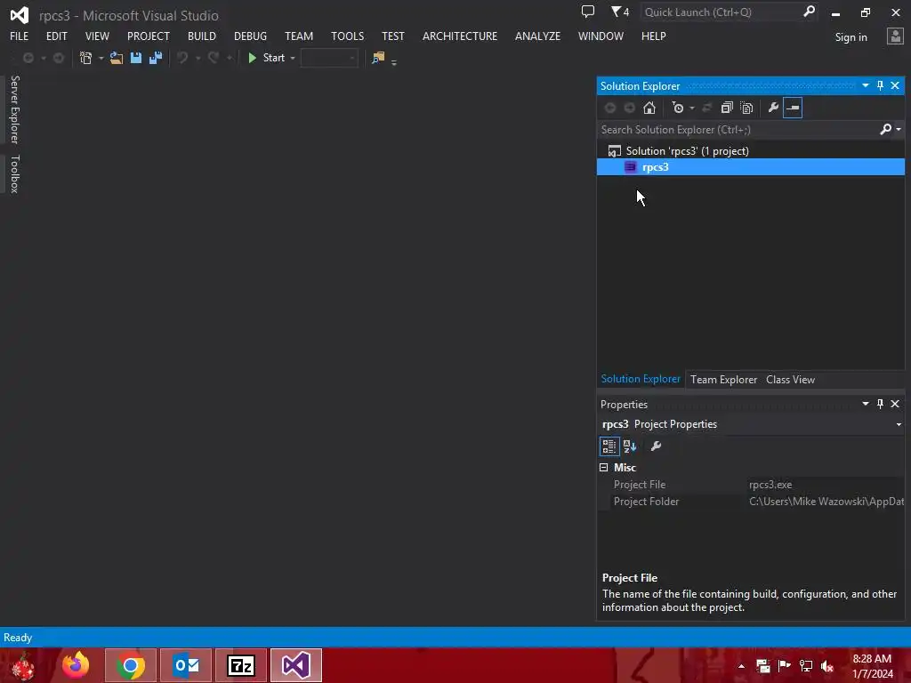Viewport: 911px width, 683px height.
Task: Switch to the Solution Explorer bottom tab
Action: click(641, 379)
